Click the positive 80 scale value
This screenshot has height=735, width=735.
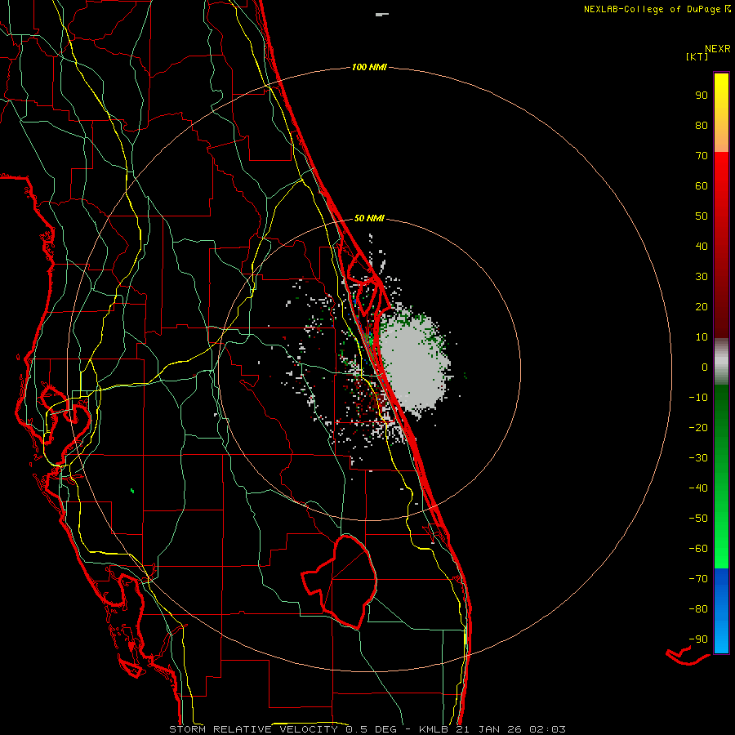click(702, 125)
